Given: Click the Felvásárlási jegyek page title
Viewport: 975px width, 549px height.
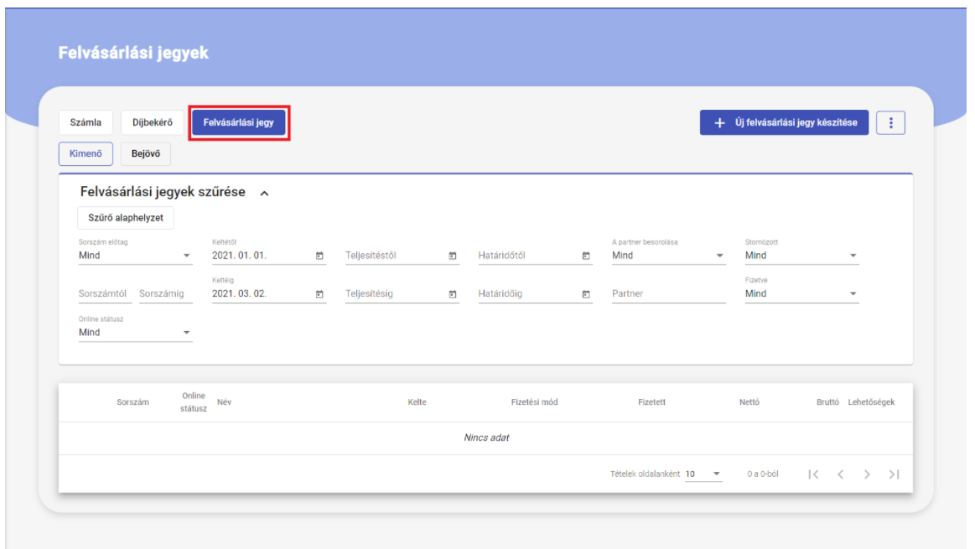Looking at the screenshot, I should click(133, 53).
